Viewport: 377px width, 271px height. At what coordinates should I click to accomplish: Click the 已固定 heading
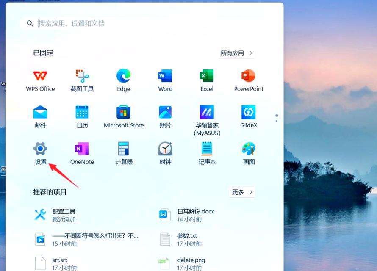pos(43,53)
